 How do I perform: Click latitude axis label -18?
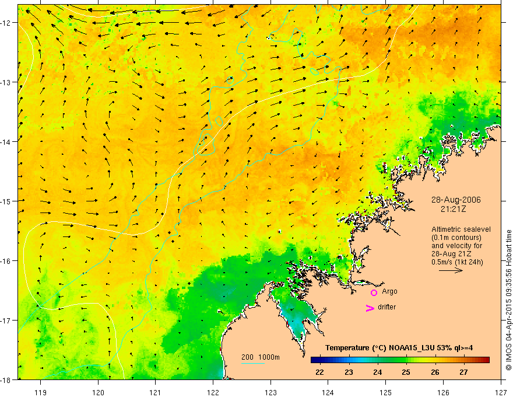tap(6, 379)
